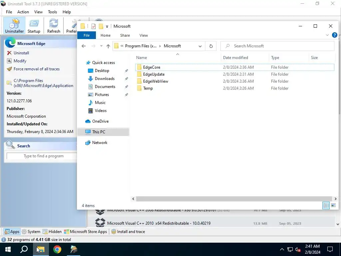Sort by Type column header

click(289, 57)
